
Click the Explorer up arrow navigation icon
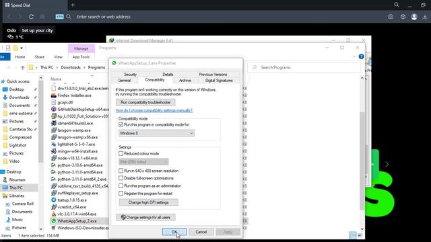pos(23,67)
